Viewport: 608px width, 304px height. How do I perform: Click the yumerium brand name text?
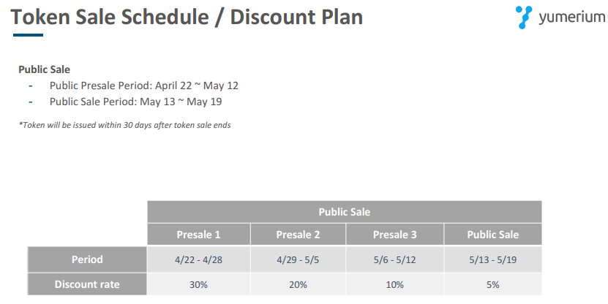[x=567, y=18]
